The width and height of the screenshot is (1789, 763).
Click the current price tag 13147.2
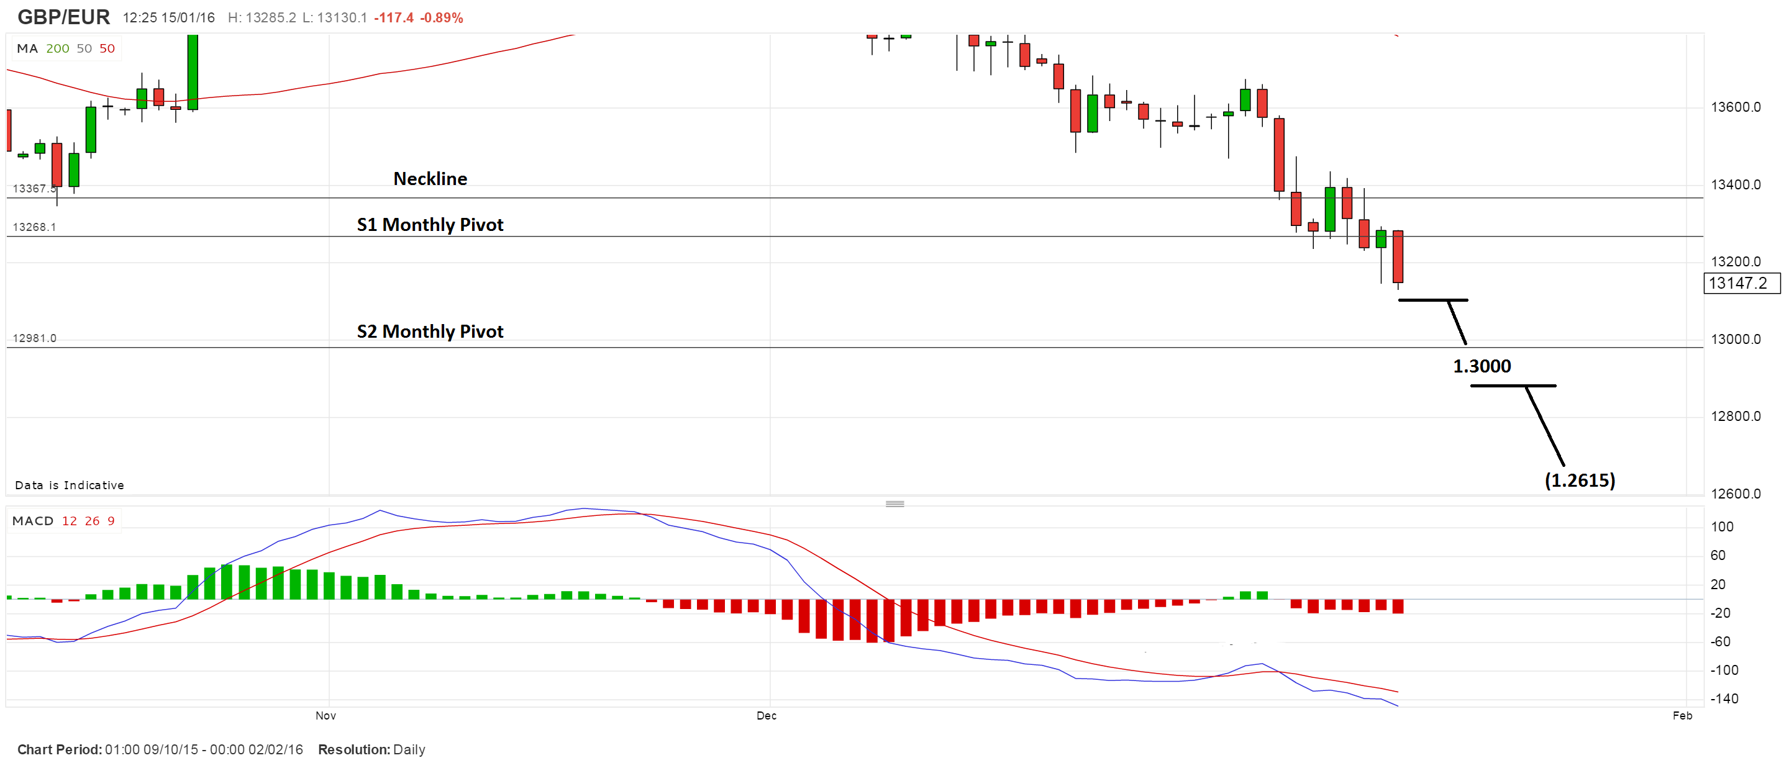[x=1741, y=283]
